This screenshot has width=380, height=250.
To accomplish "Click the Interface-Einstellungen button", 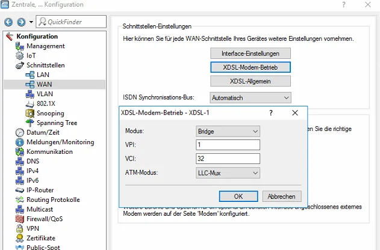I will click(x=251, y=53).
